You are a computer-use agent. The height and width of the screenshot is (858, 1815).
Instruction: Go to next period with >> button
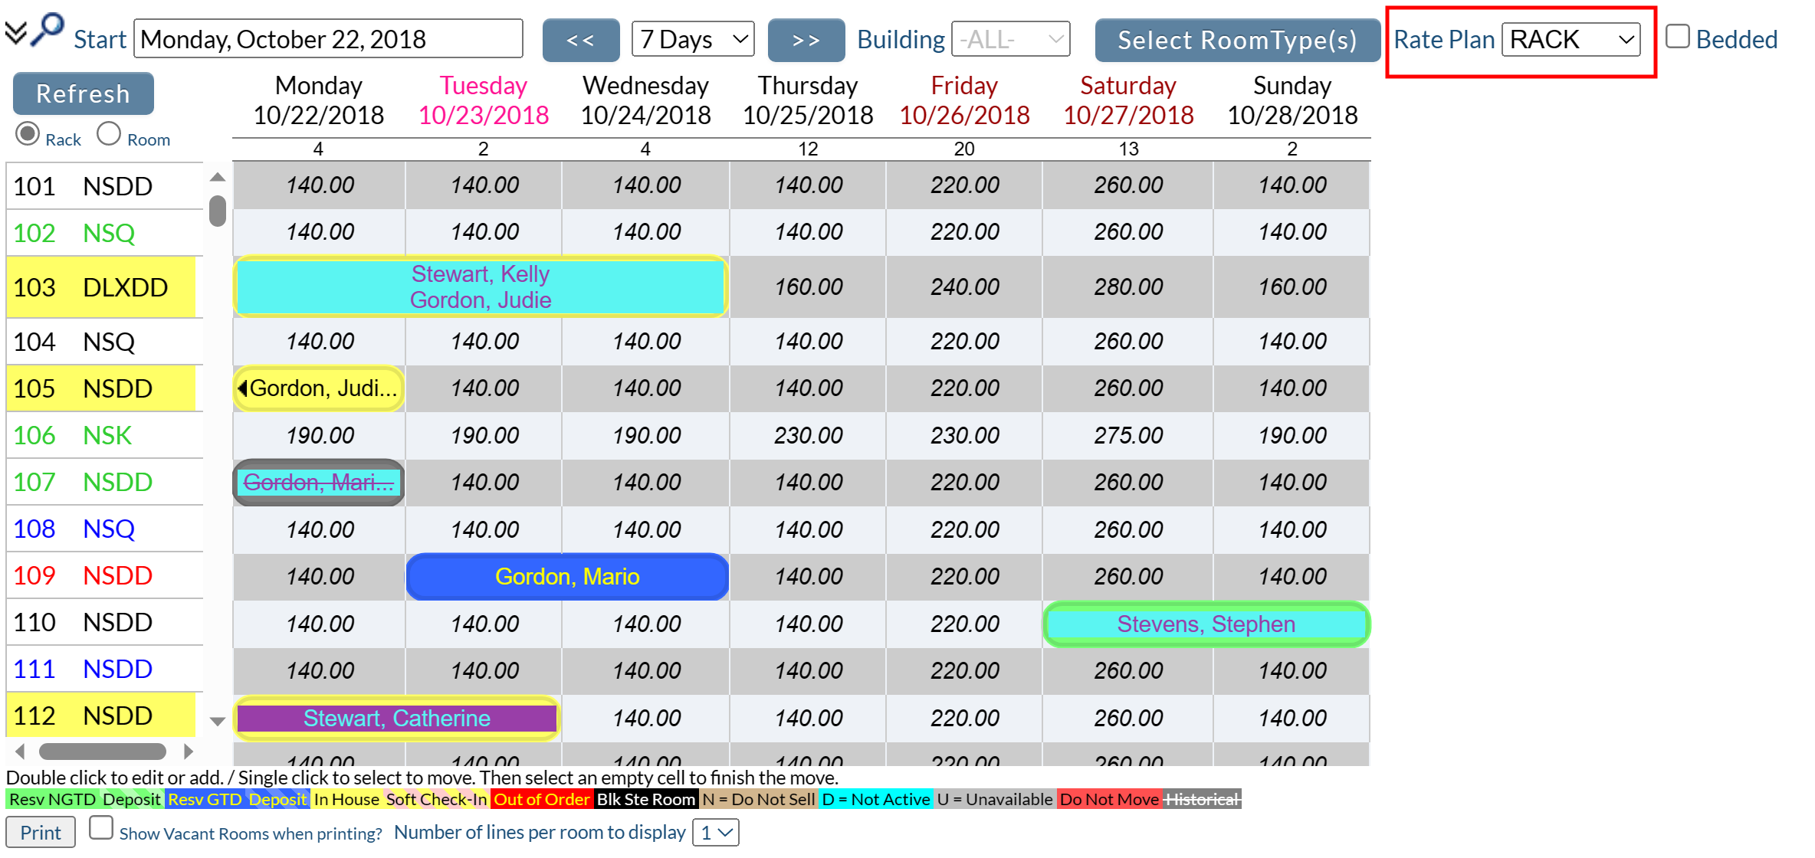tap(806, 40)
